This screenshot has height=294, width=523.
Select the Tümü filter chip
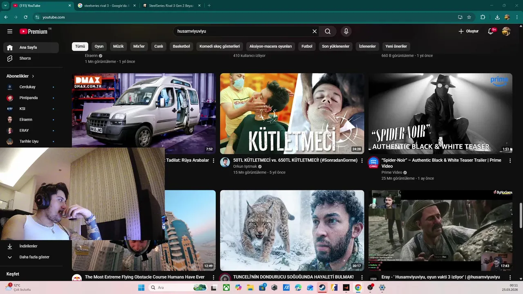(80, 47)
